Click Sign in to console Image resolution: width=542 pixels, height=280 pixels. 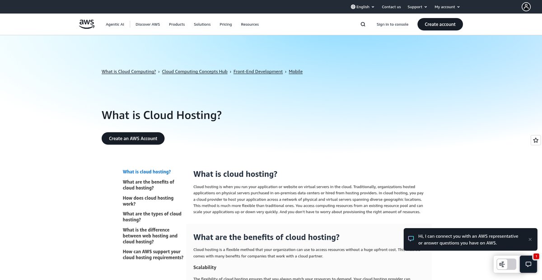(392, 24)
